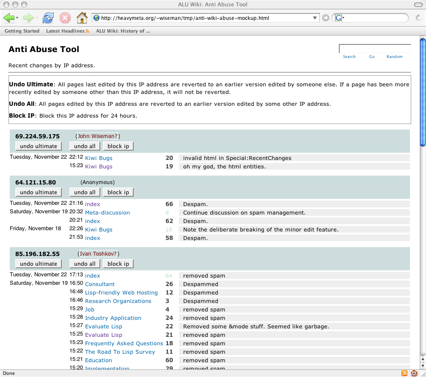Open Evaluate Lisp link at 15:27

(104, 327)
